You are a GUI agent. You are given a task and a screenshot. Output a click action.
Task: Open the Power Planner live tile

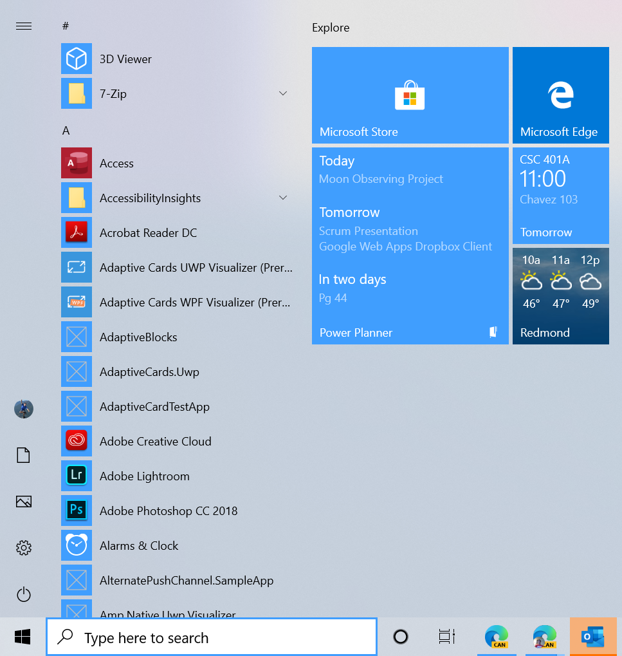point(410,245)
